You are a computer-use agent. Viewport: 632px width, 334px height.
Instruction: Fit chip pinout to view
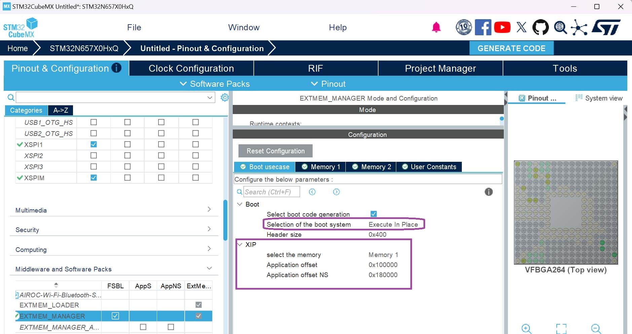click(561, 329)
